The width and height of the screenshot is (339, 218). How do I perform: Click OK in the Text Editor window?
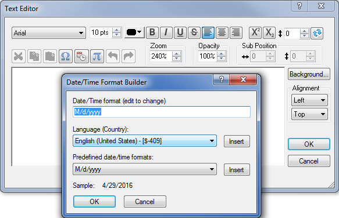pyautogui.click(x=309, y=144)
